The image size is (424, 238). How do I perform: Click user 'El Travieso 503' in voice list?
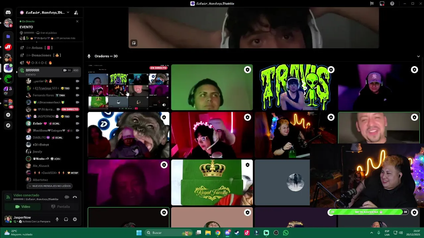click(53, 88)
